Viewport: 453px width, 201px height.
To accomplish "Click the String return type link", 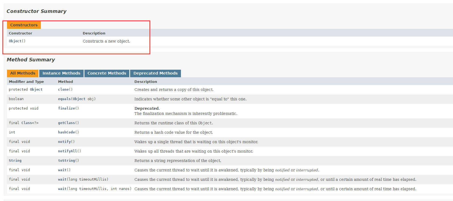I will click(x=15, y=161).
